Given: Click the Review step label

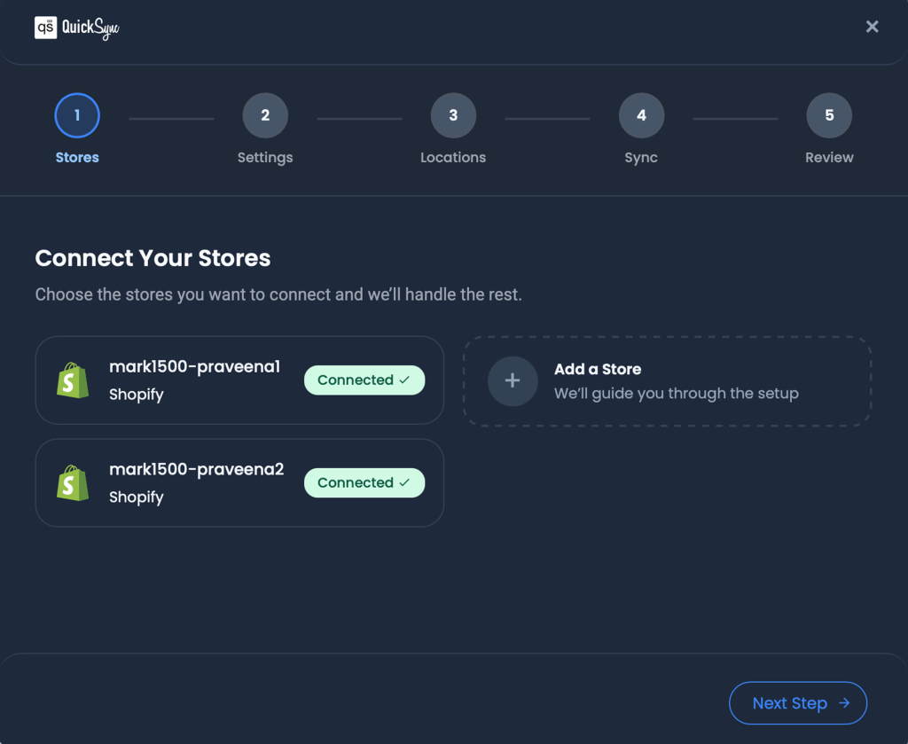Looking at the screenshot, I should (829, 157).
